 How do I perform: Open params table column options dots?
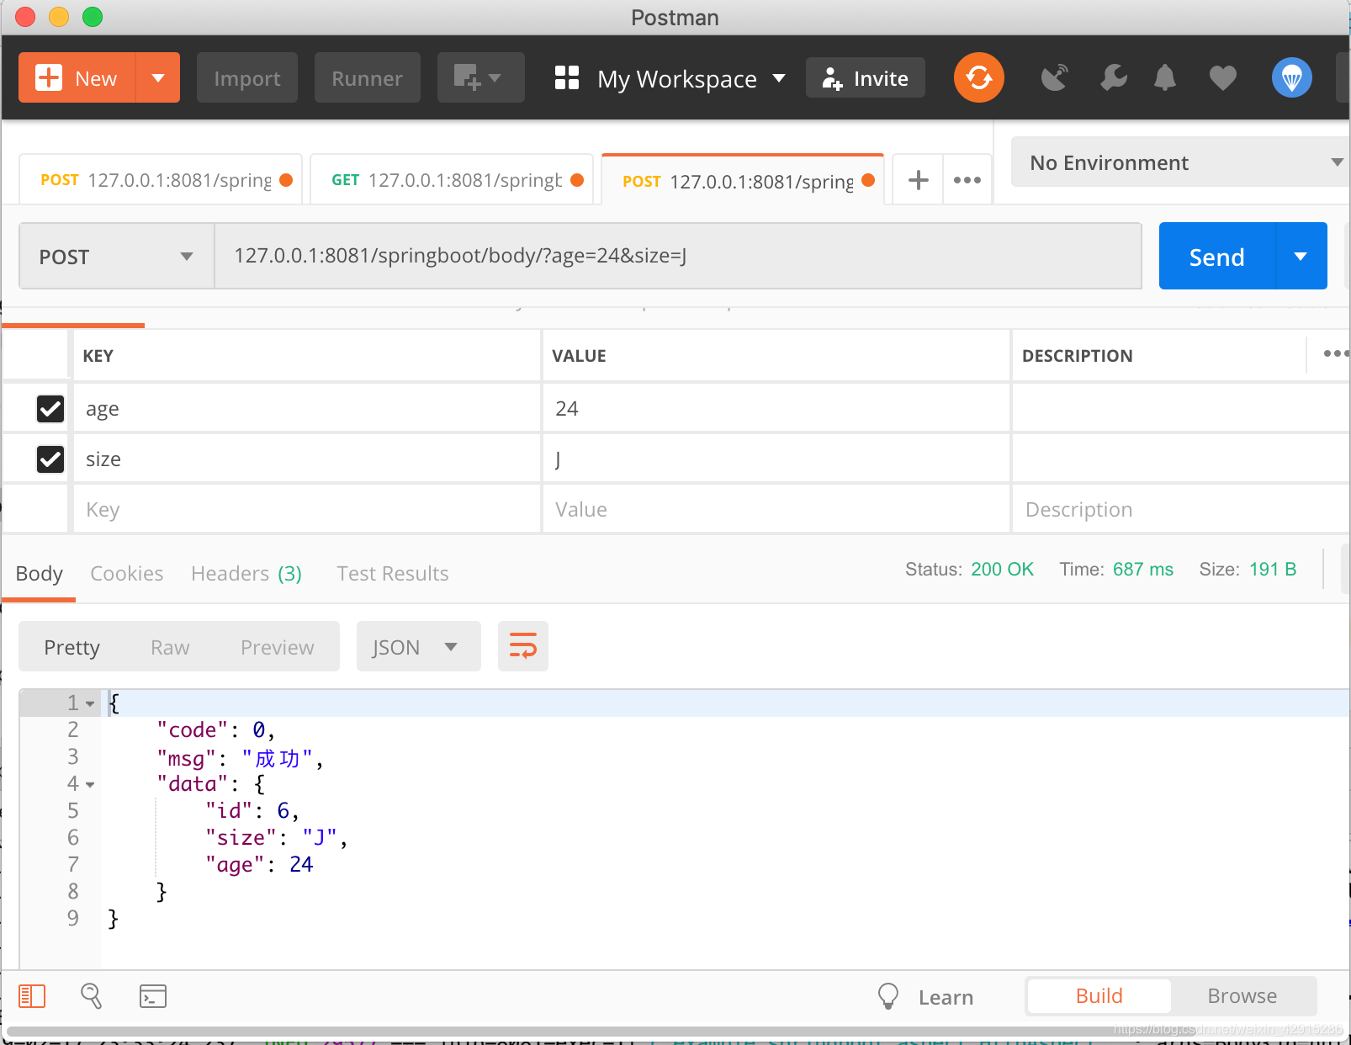[1335, 354]
